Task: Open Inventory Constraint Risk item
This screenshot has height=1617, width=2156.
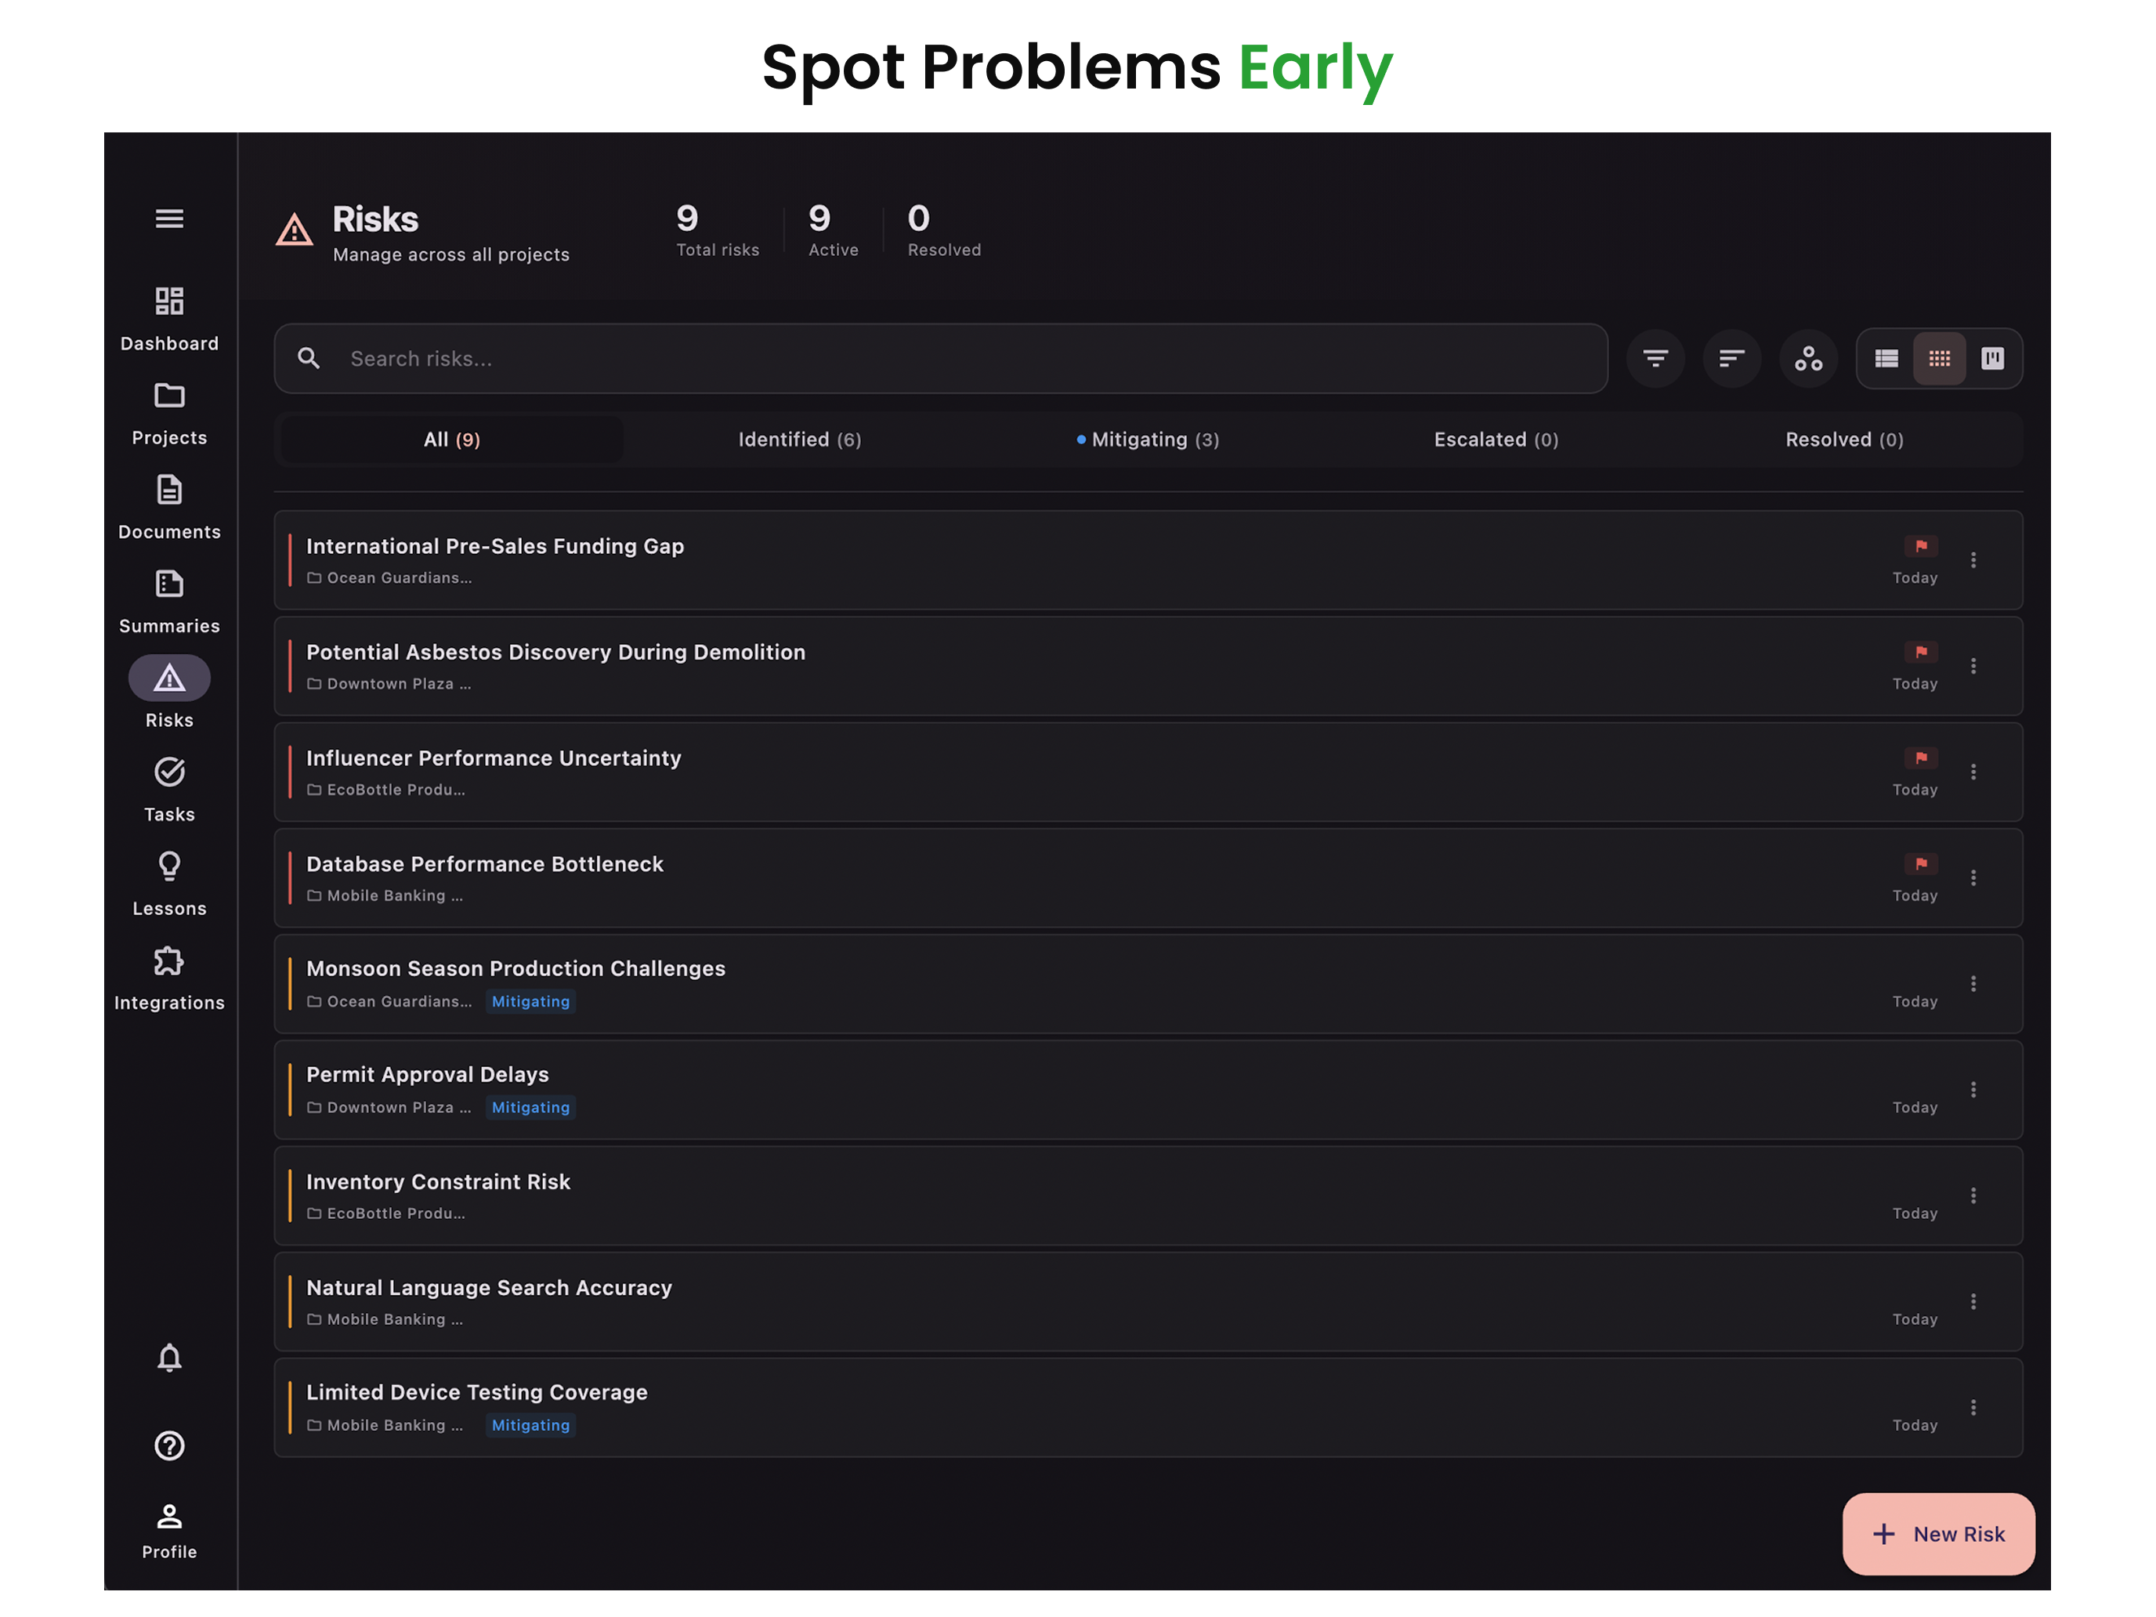Action: tap(1149, 1196)
